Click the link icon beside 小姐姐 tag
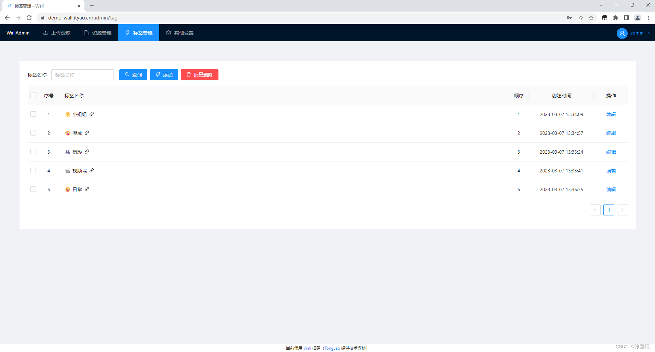 (x=92, y=114)
